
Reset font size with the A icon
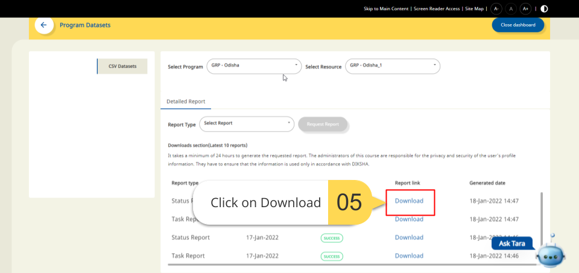point(511,8)
